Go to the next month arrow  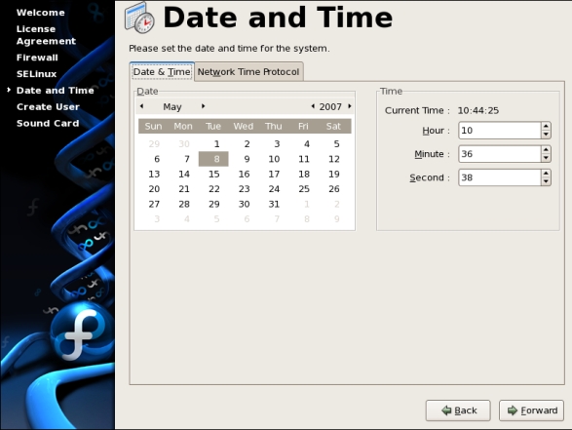coord(204,106)
